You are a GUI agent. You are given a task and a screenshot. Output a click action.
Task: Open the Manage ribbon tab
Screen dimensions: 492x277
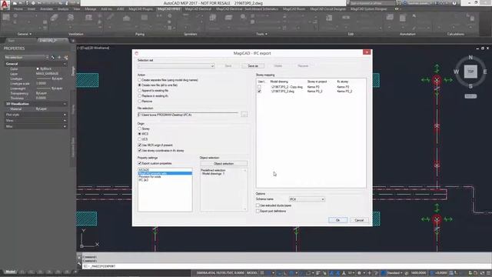click(91, 9)
